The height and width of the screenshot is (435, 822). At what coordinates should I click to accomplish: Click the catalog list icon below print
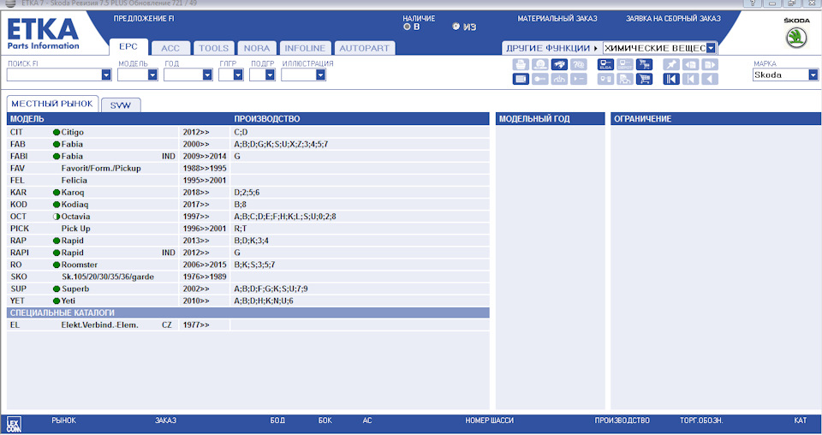click(x=521, y=79)
